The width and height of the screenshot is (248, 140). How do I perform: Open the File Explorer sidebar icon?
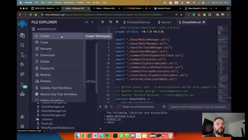pos(22,35)
